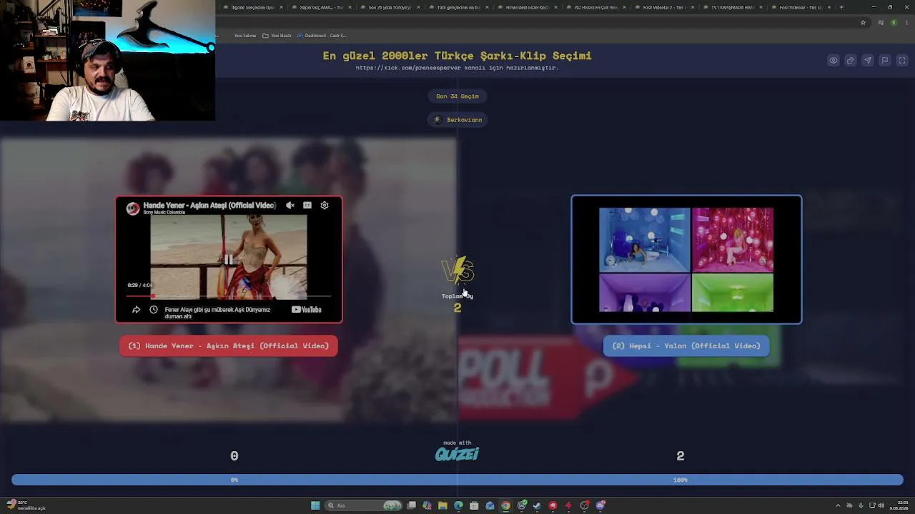Open the weather widget on the taskbar
This screenshot has width=915, height=514.
coord(26,505)
